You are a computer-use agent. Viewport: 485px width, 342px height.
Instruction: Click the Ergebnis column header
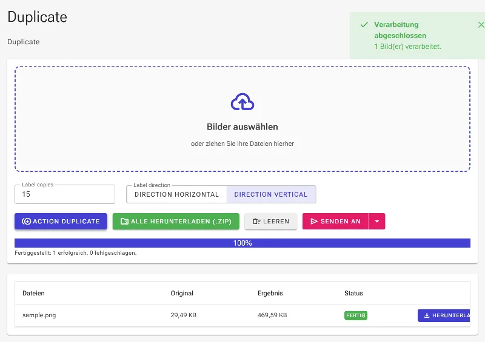(270, 293)
